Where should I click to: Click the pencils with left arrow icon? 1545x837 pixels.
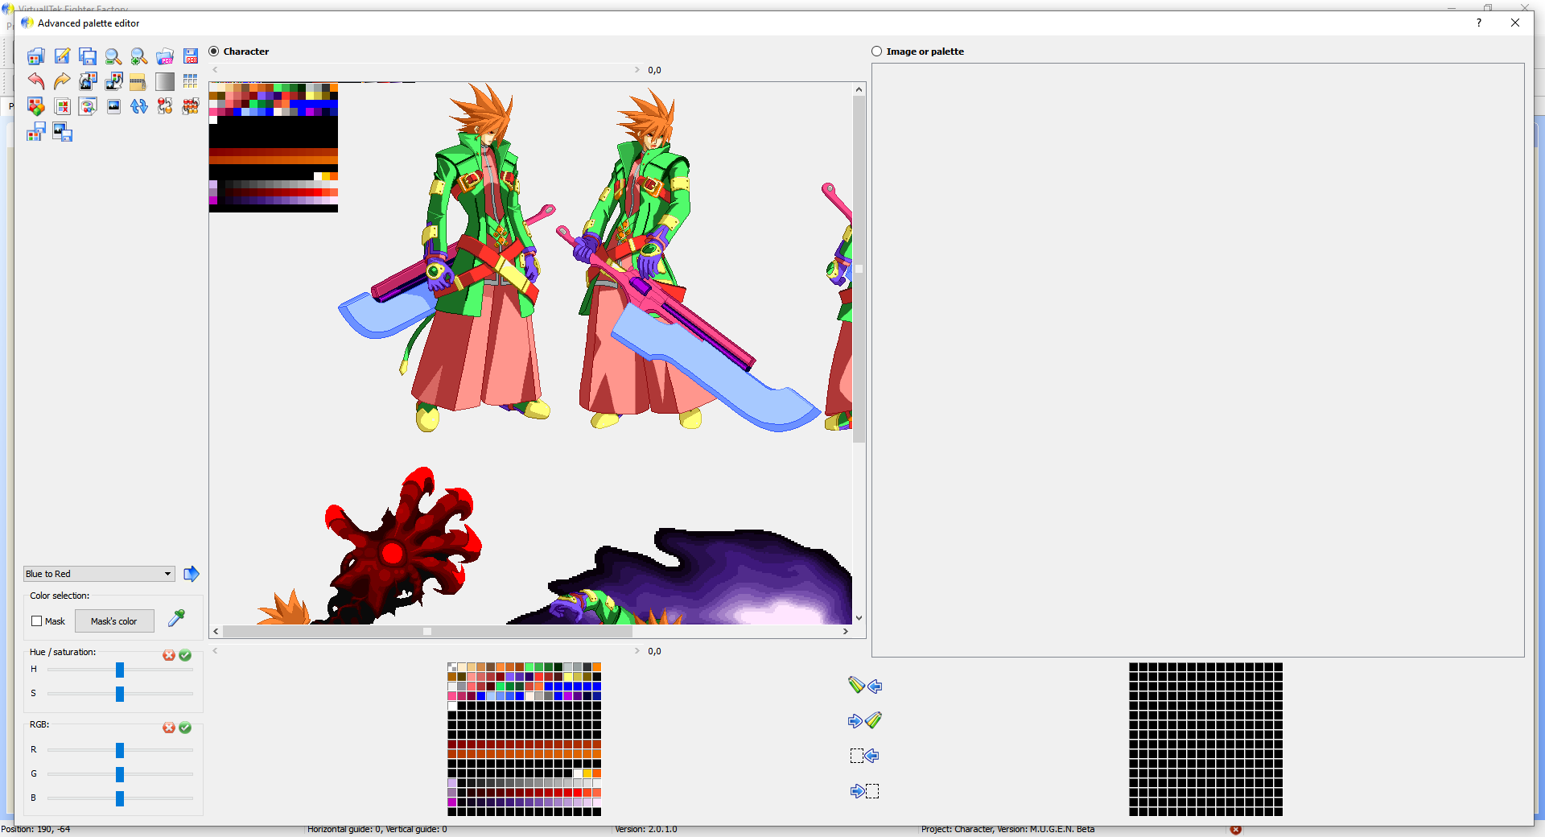(865, 686)
